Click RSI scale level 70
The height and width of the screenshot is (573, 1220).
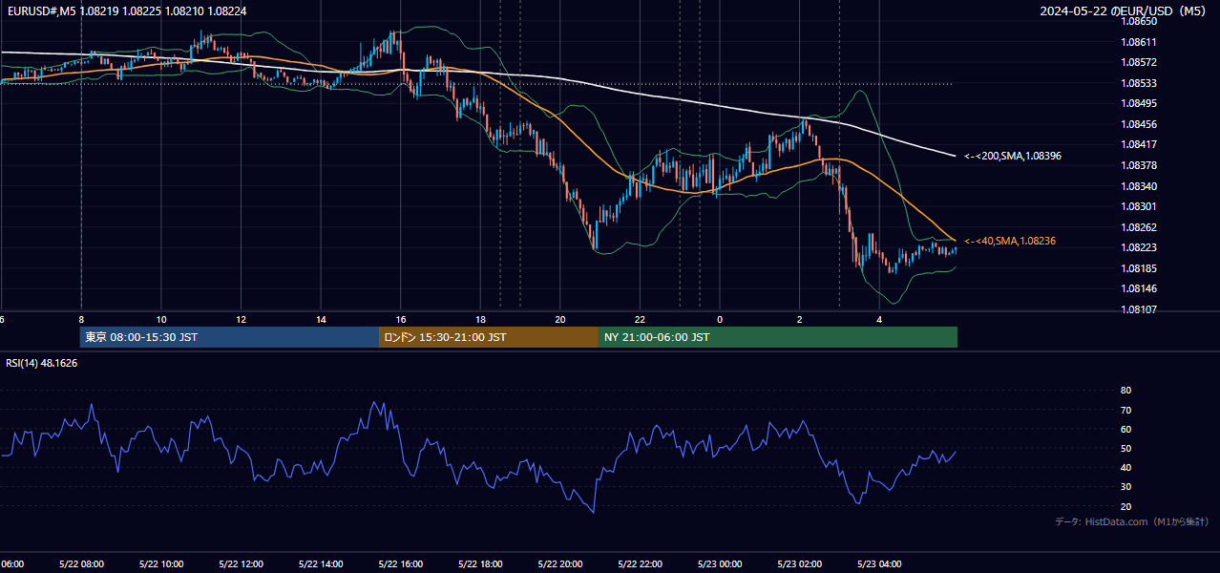[1126, 410]
